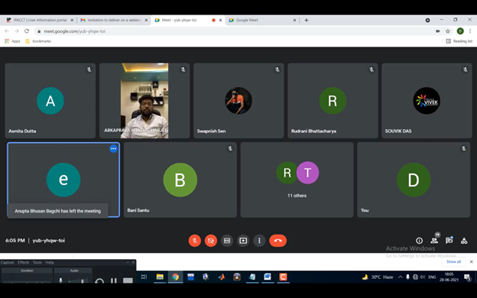Show the participants people panel
477x298 pixels.
point(434,241)
